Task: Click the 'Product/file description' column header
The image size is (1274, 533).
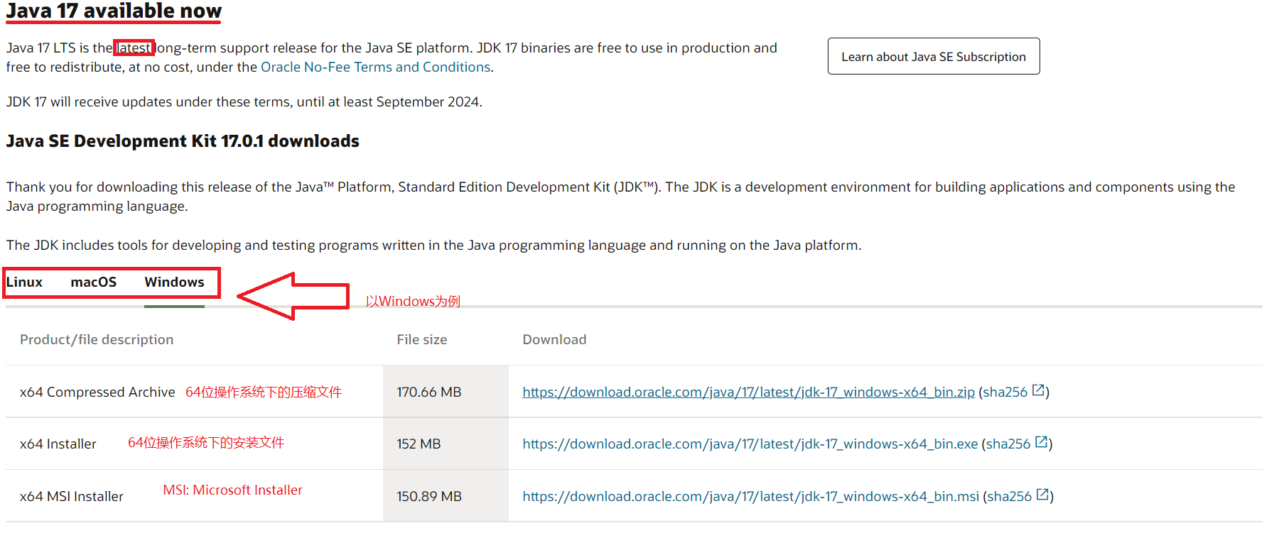Action: point(97,339)
